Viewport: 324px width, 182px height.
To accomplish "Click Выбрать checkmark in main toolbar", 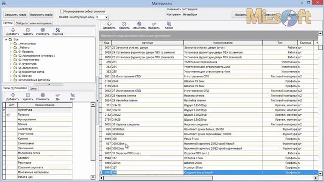I will point(154,24).
